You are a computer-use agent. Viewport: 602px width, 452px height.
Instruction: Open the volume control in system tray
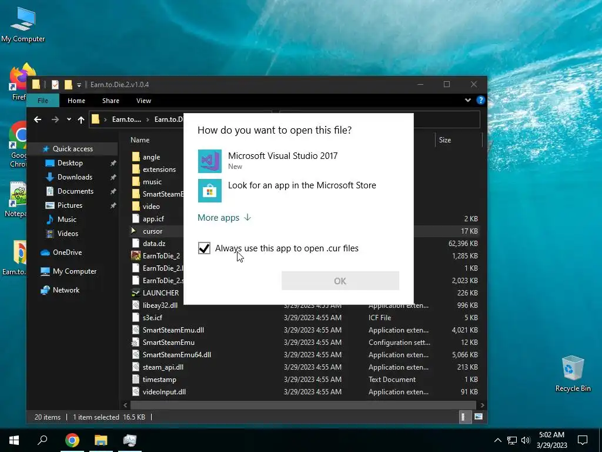coord(526,440)
